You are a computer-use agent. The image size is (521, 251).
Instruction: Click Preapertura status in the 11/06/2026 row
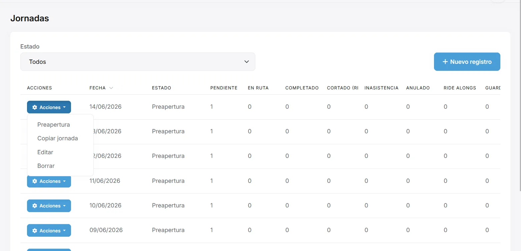[x=168, y=181]
